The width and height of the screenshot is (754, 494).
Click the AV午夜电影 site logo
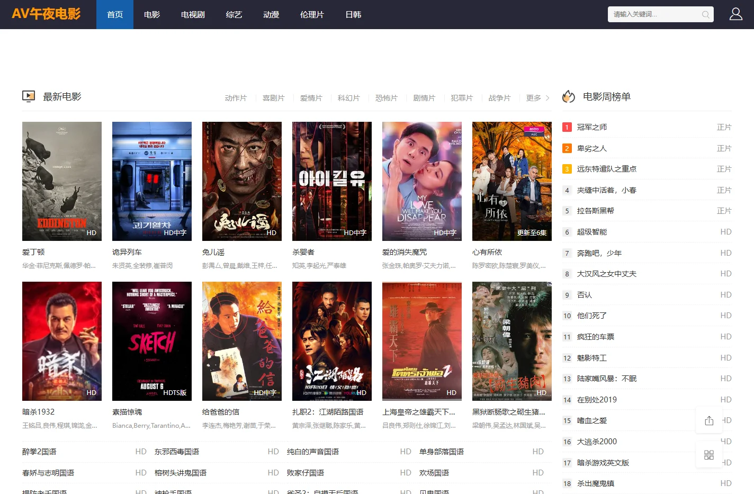pyautogui.click(x=46, y=14)
